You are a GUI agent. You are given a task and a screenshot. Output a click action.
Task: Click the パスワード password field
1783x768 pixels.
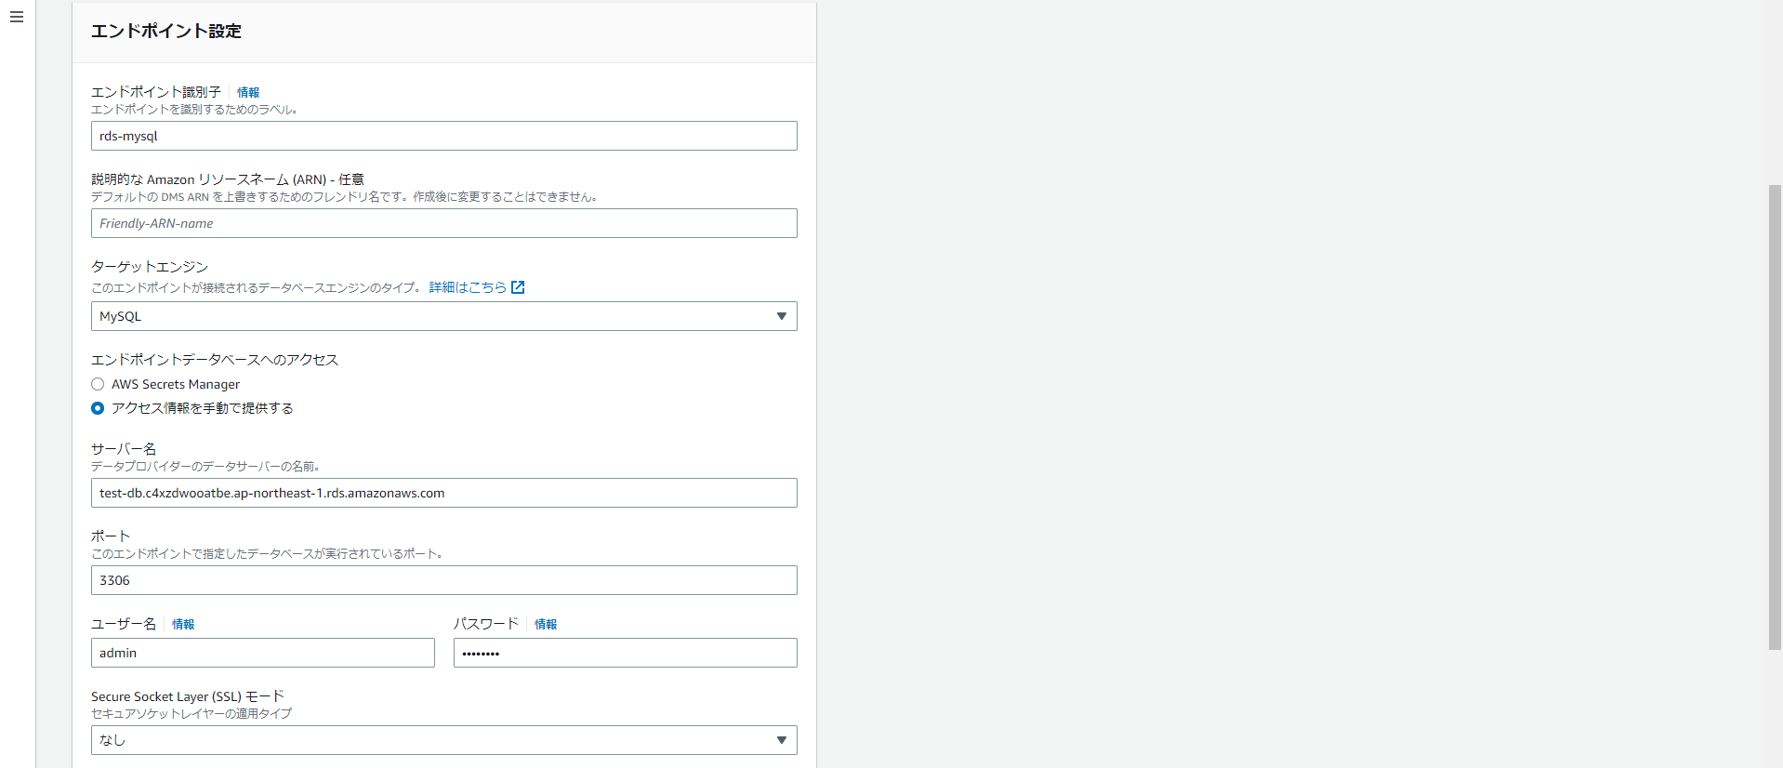pos(626,653)
